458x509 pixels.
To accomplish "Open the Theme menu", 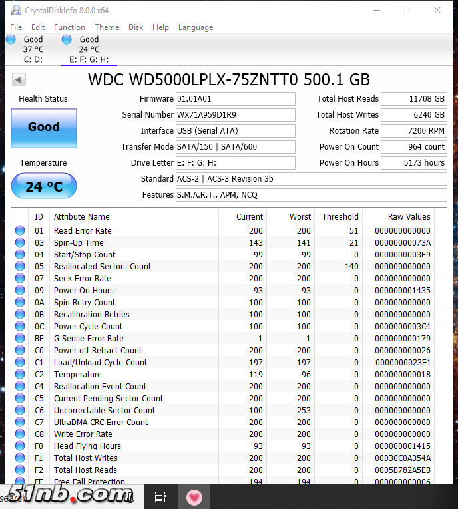I will [x=107, y=27].
